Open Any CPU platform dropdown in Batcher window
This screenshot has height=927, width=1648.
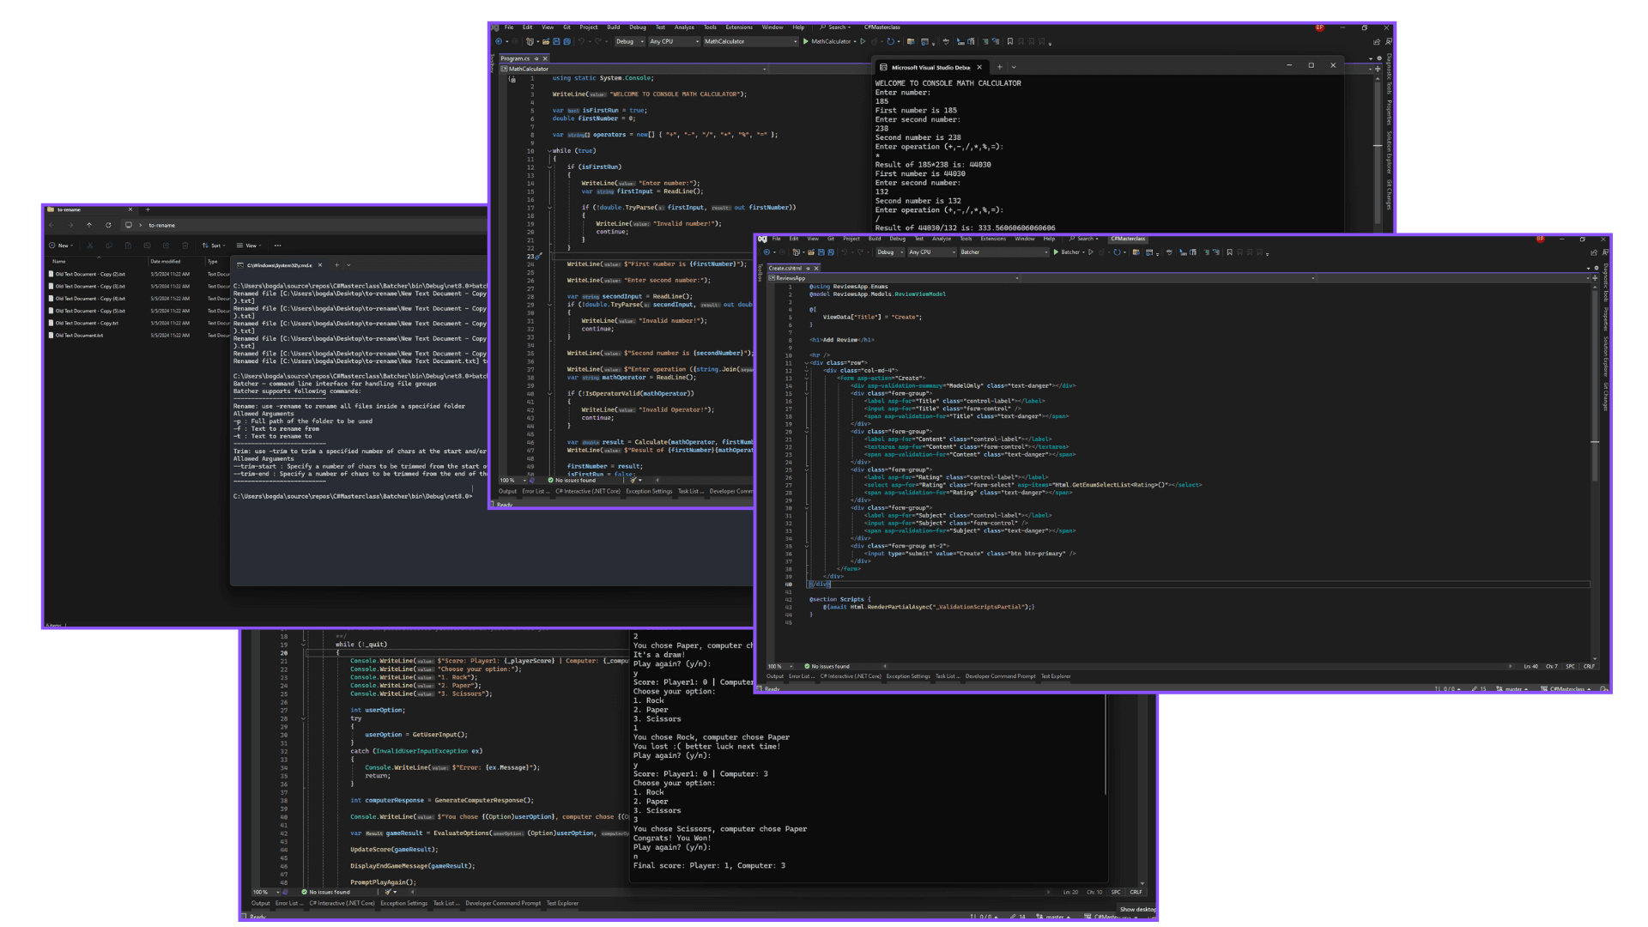[931, 252]
